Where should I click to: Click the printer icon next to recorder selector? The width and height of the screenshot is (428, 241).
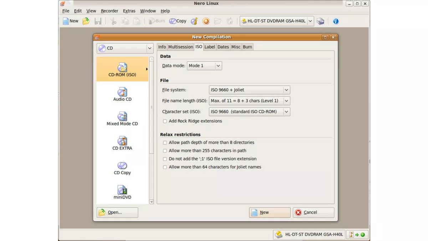(320, 21)
